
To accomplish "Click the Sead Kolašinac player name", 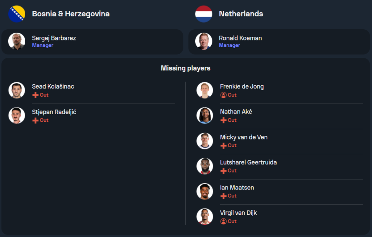I will (53, 86).
